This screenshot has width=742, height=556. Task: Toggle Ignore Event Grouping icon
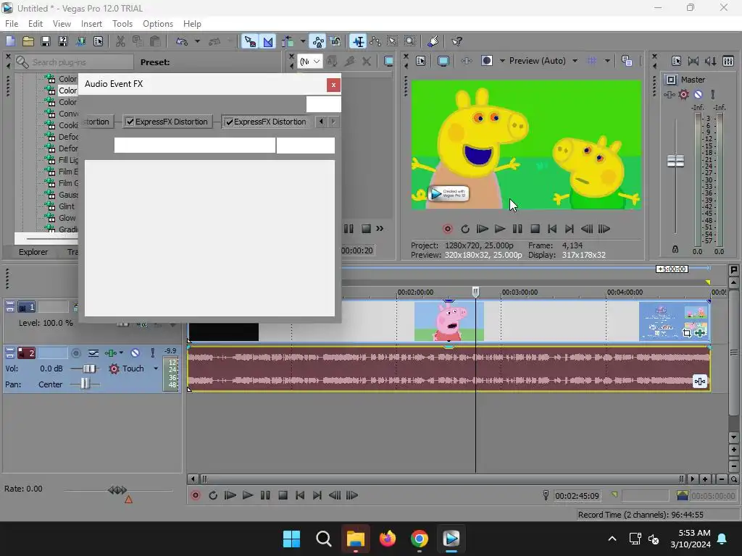tap(335, 41)
